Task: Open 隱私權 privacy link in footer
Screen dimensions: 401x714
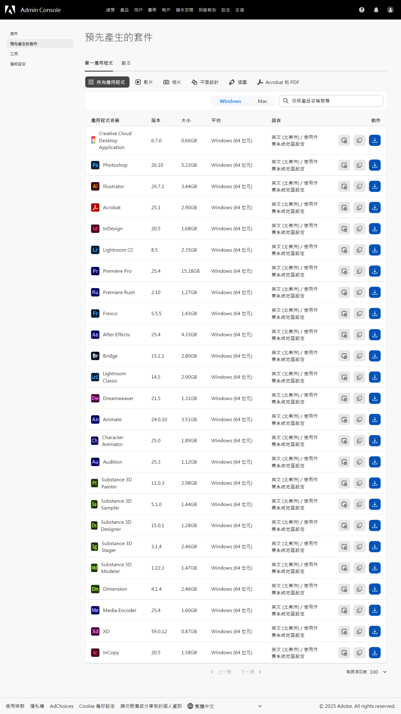Action: (37, 706)
